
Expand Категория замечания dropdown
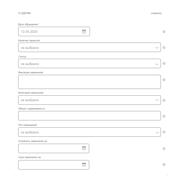click(157, 100)
